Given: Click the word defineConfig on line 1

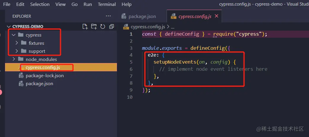Looking at the screenshot, I should click(182, 34).
